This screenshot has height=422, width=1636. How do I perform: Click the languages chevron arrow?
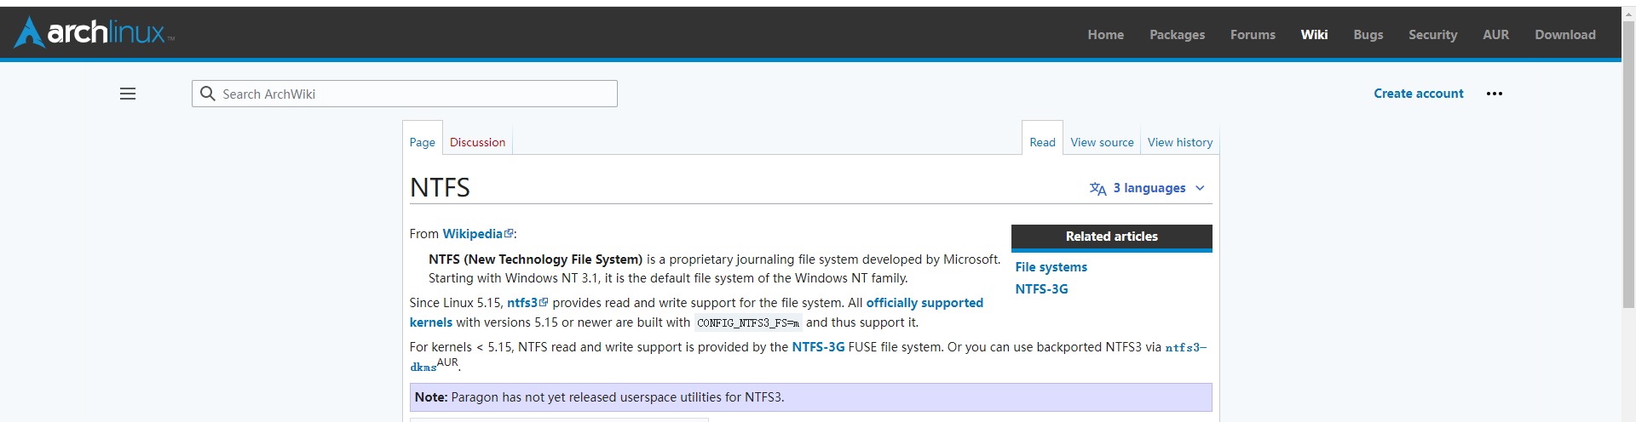[1200, 188]
